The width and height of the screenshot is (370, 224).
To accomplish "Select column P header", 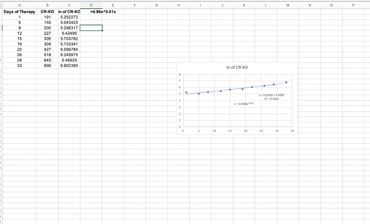I will [x=353, y=5].
